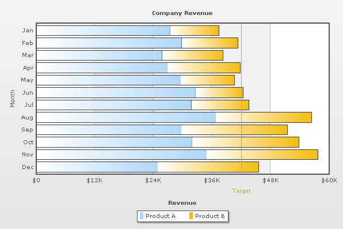343x229 pixels.
Task: Click the $24K axis label
Action: [x=153, y=181]
